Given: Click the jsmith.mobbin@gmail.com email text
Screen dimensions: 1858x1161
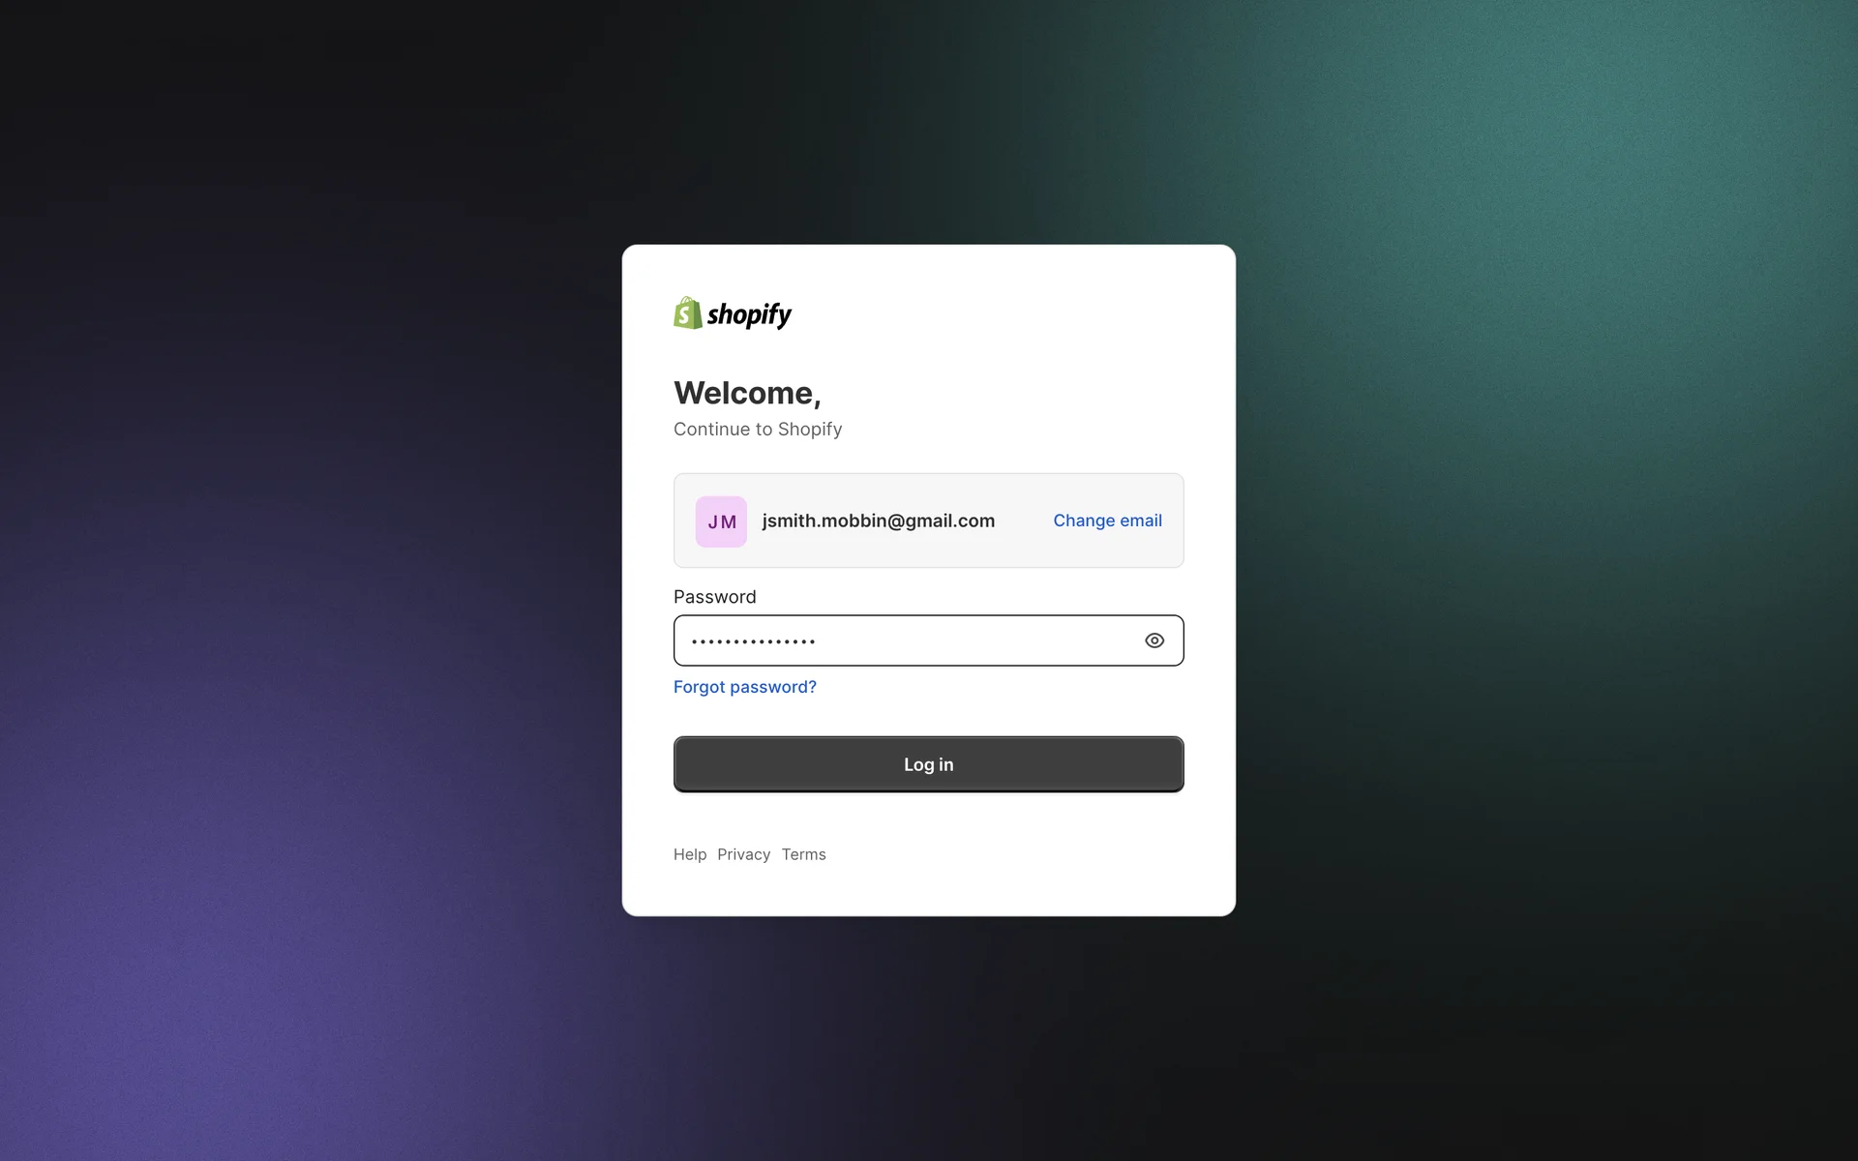Looking at the screenshot, I should [x=878, y=521].
